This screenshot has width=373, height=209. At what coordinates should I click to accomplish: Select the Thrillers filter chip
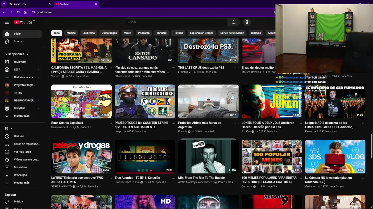[x=161, y=33]
